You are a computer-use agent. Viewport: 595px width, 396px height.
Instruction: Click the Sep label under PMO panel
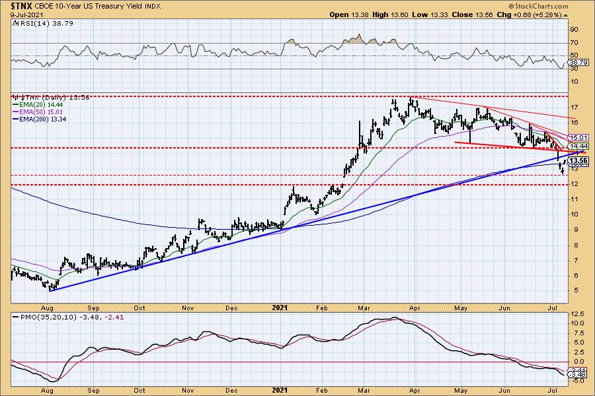pyautogui.click(x=93, y=390)
